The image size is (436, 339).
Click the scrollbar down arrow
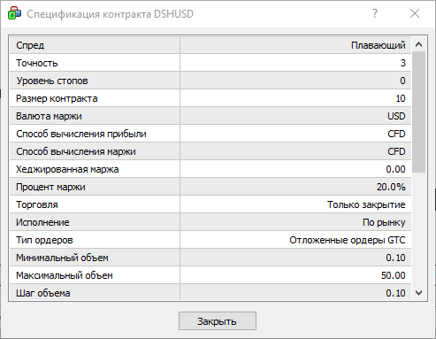click(x=418, y=293)
